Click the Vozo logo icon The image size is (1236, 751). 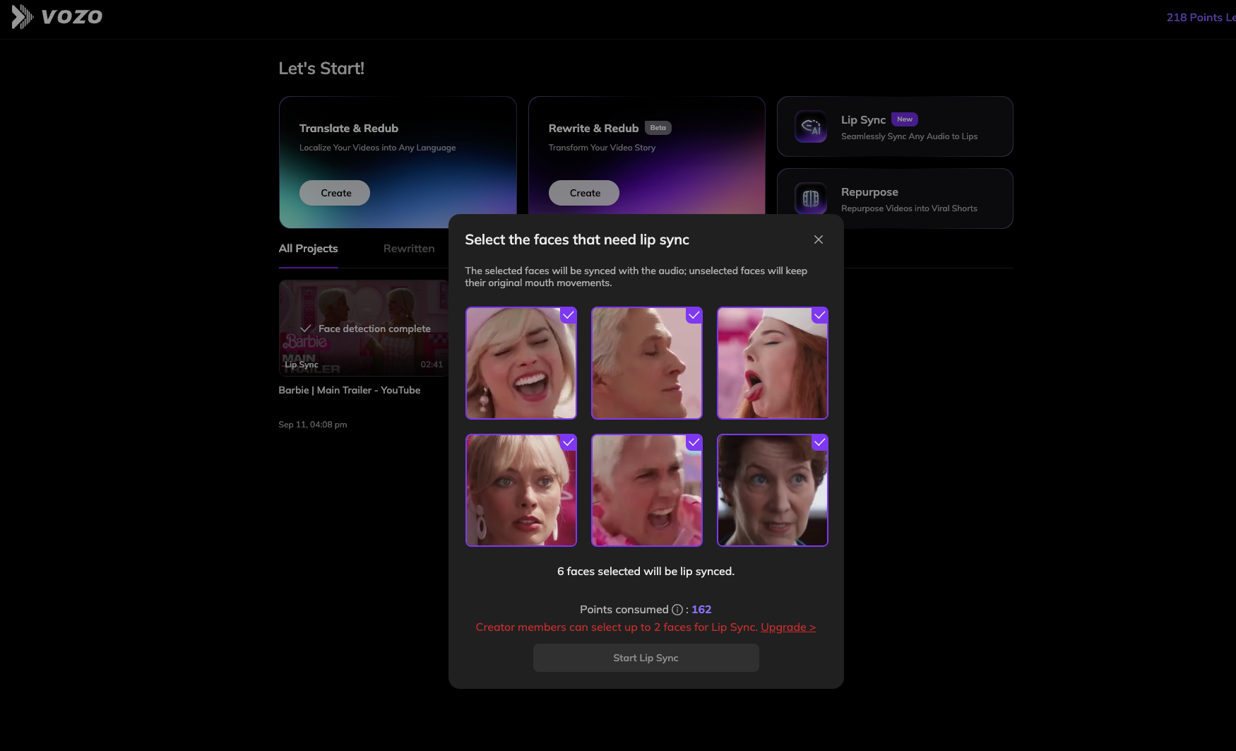23,17
